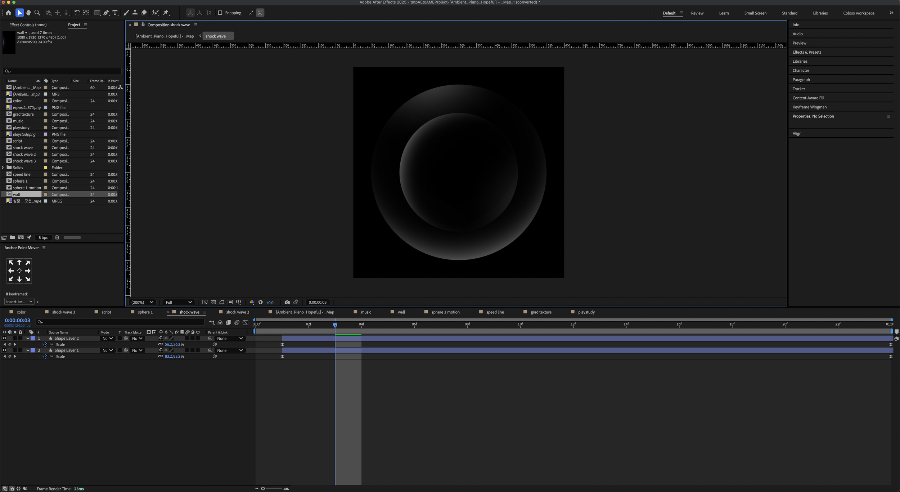Select the Hand tool
Image resolution: width=900 pixels, height=492 pixels.
(28, 13)
